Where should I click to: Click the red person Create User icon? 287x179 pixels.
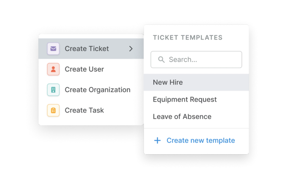(53, 69)
